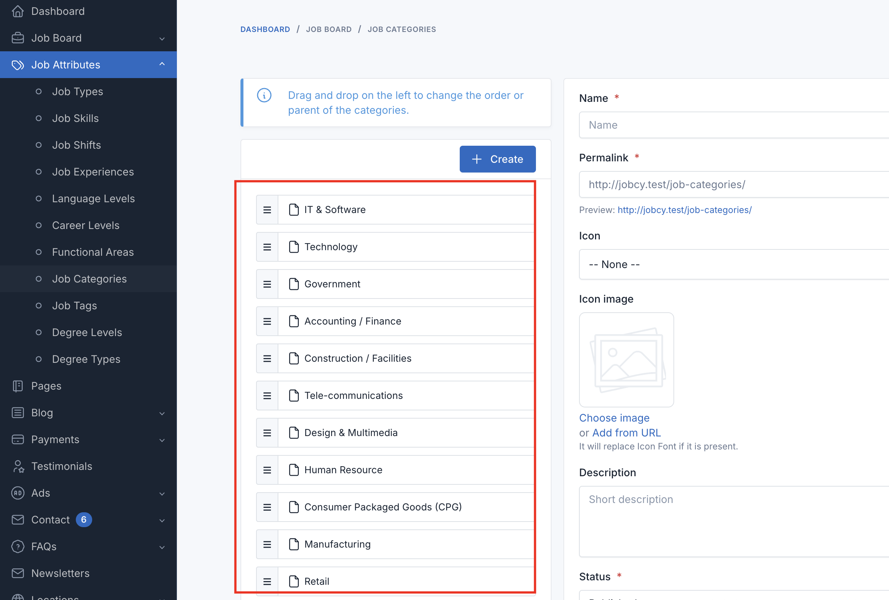This screenshot has height=600, width=889.
Task: Grab the drag handle for Manufacturing
Action: 267,544
